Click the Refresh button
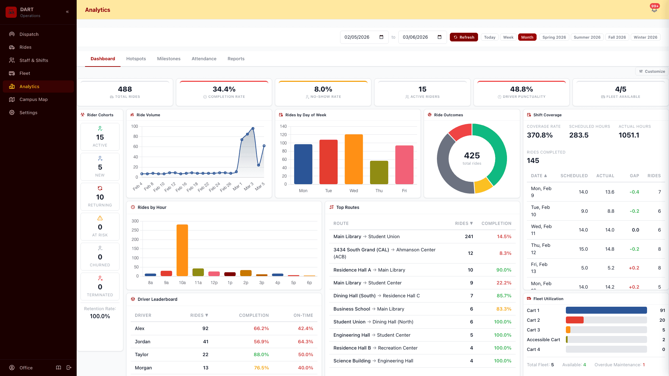The width and height of the screenshot is (669, 376). pyautogui.click(x=464, y=37)
